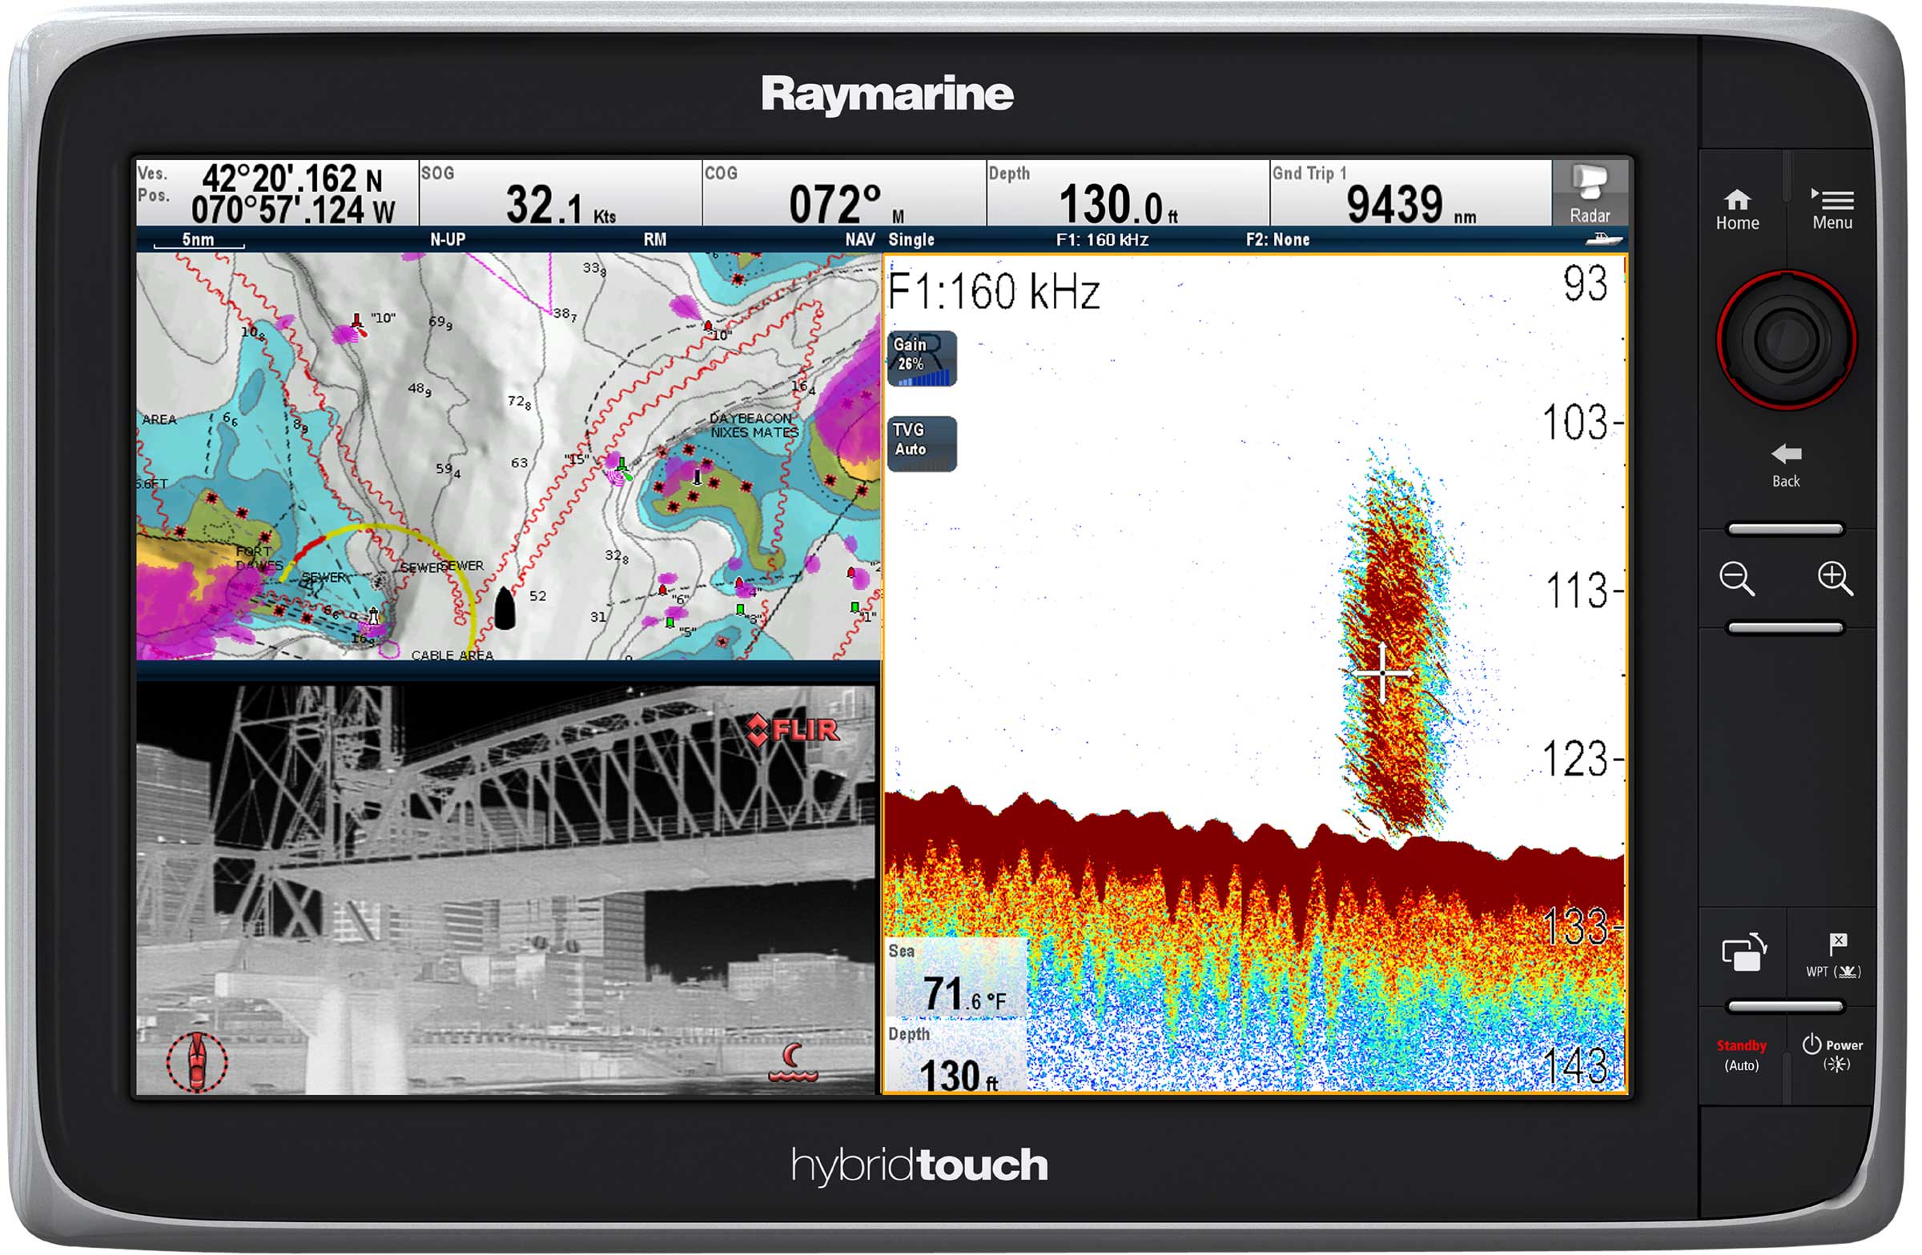This screenshot has width=1922, height=1255.
Task: Mark a waypoint with the WPT button
Action: tap(1833, 956)
